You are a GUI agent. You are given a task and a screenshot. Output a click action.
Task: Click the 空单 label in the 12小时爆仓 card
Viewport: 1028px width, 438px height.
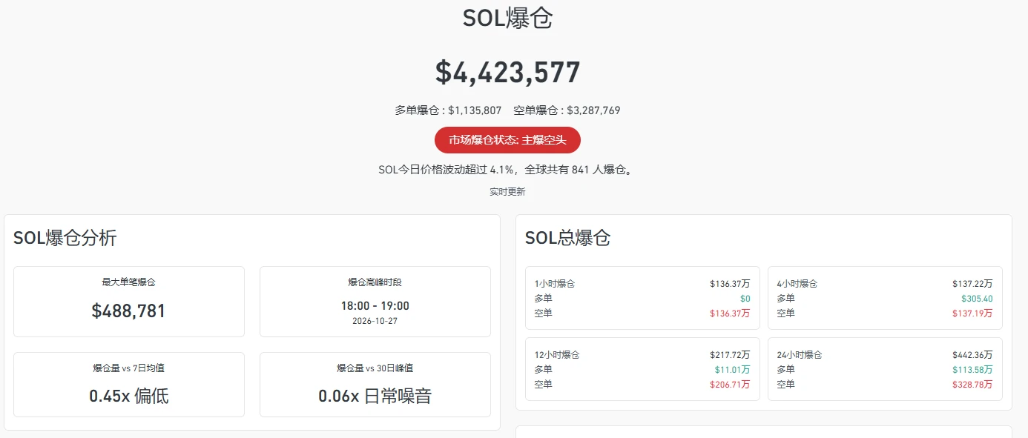543,385
